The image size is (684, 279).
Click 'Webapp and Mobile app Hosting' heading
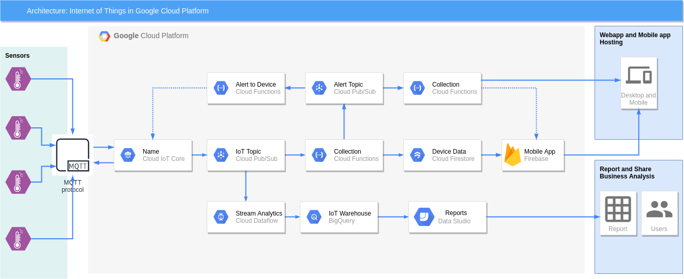tap(635, 39)
